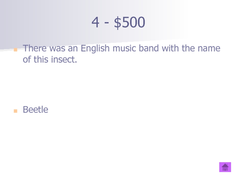Screen dimensions: 237x178
Task: Click the word "this" in the second line
Action: 41,60
